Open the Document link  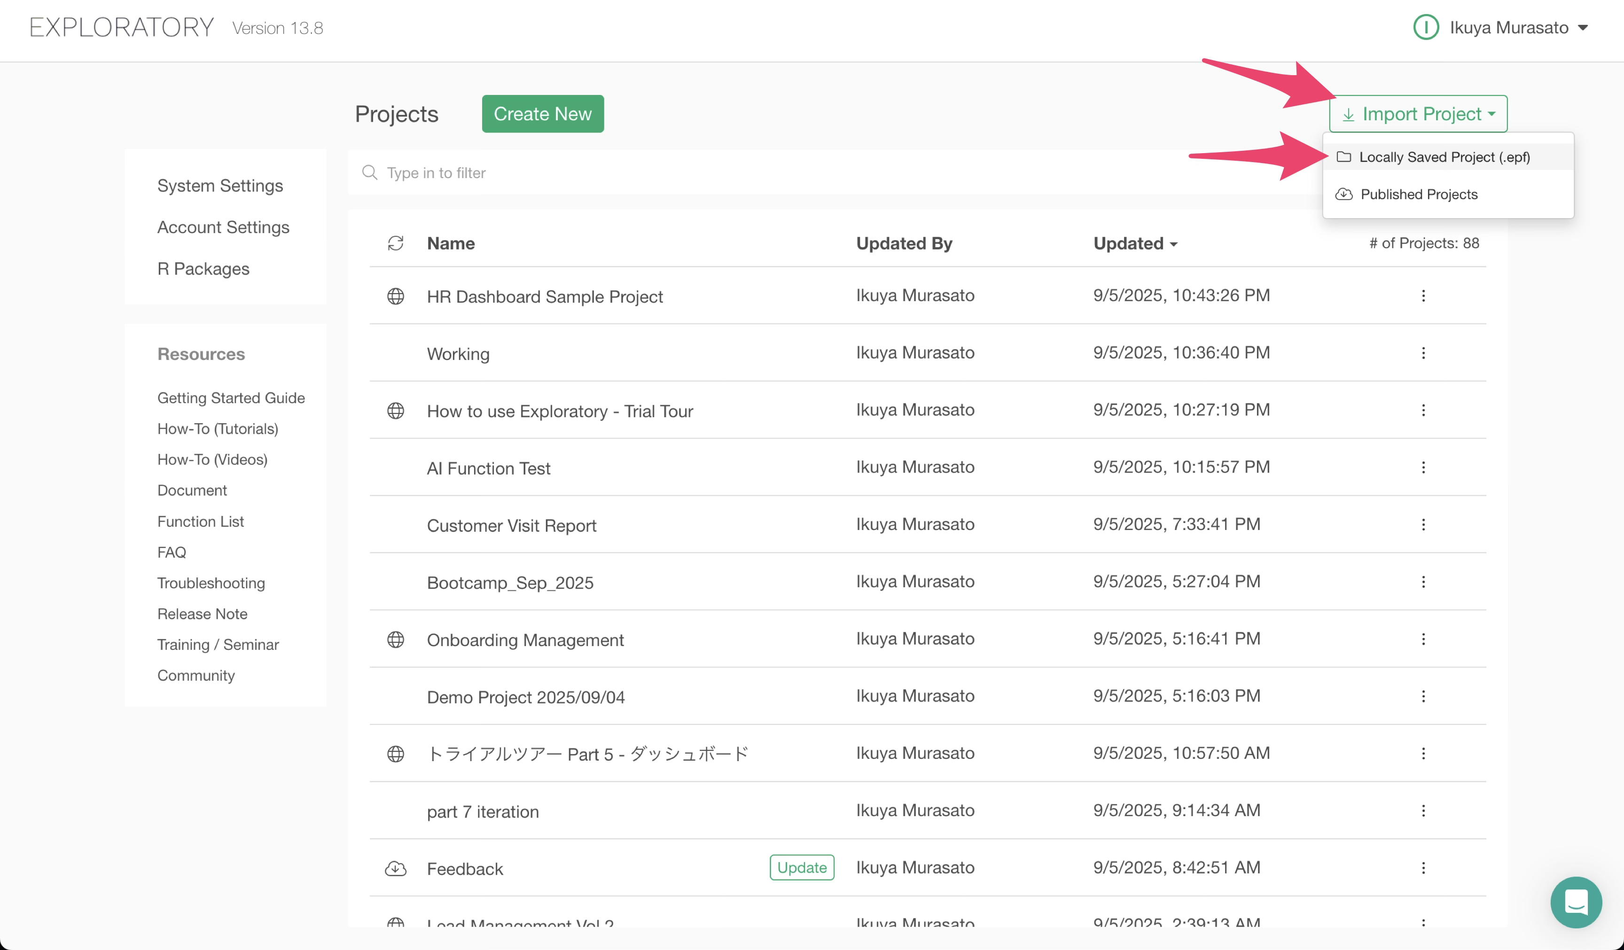click(192, 491)
